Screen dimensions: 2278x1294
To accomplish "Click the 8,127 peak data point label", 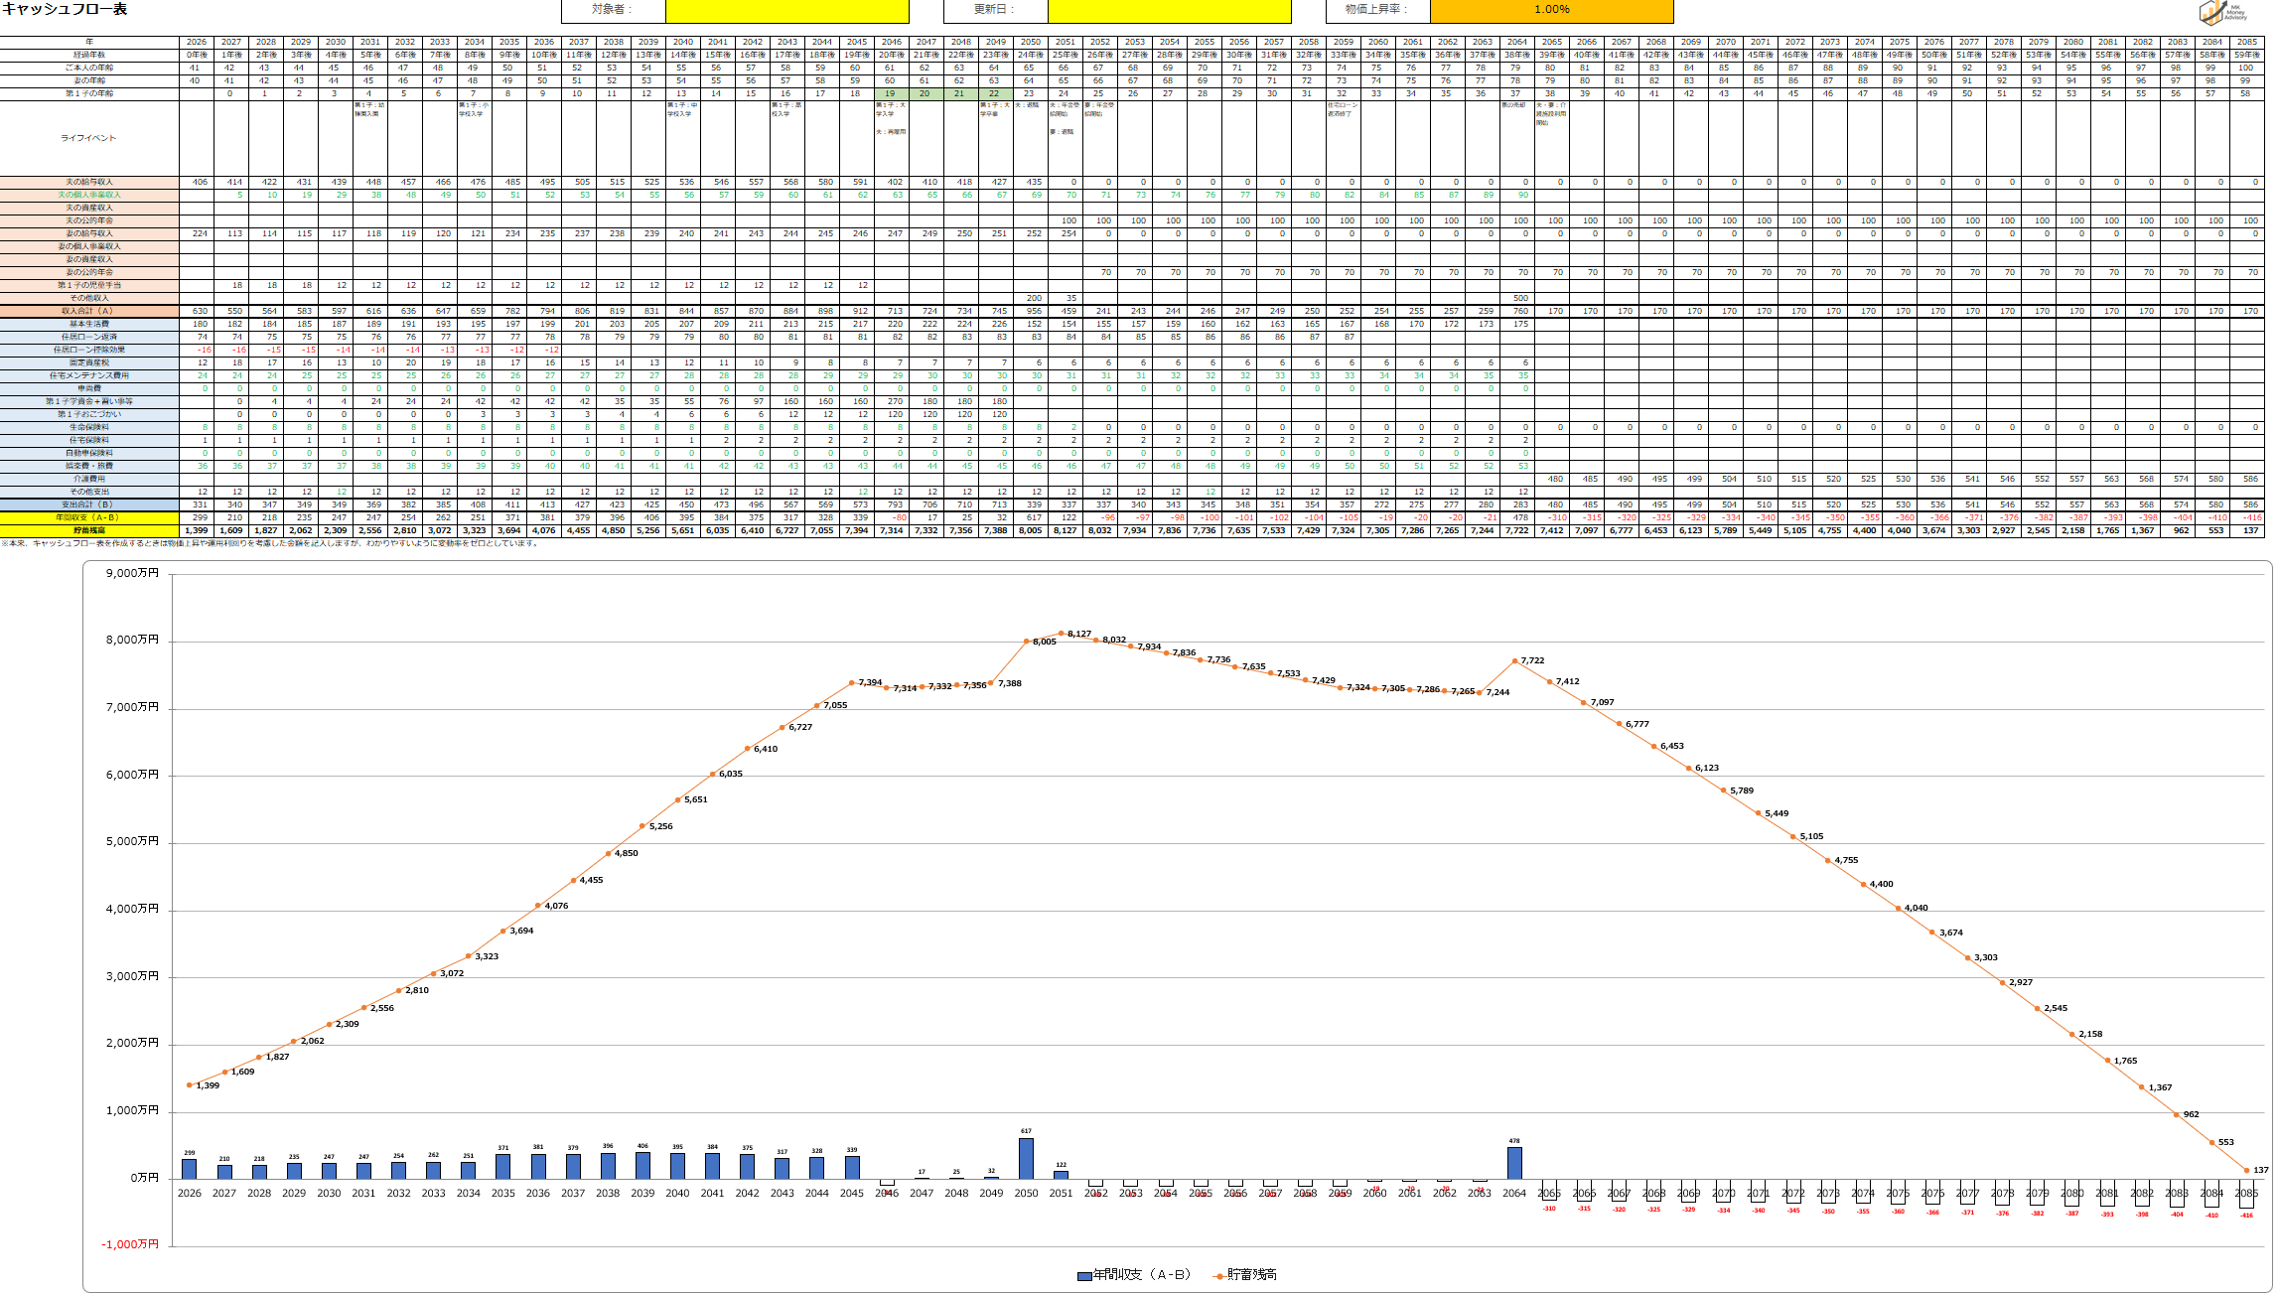I will tap(1078, 634).
